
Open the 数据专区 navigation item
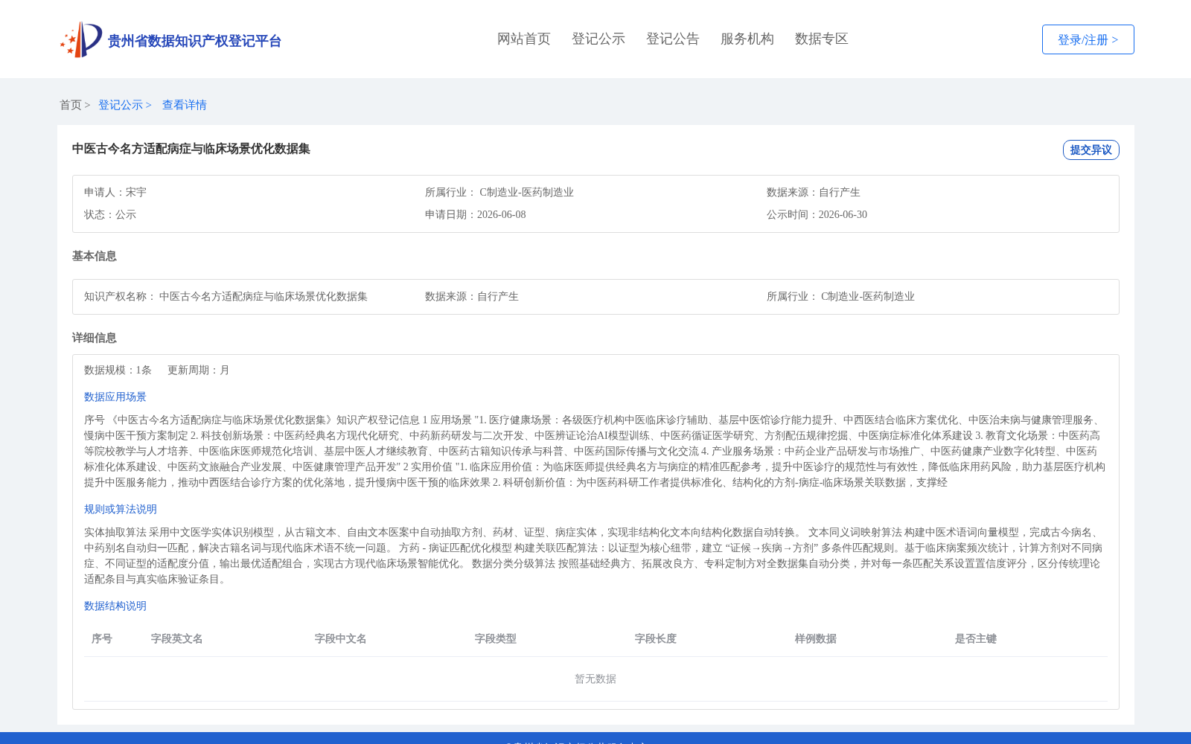(822, 39)
